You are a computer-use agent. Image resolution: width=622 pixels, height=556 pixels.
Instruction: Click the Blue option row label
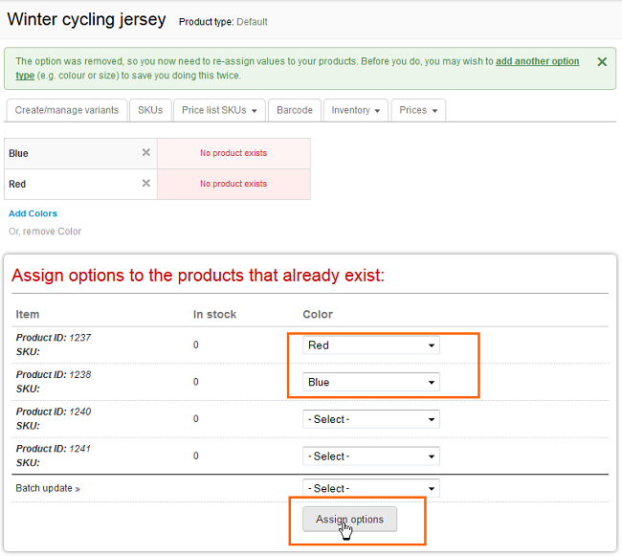18,153
